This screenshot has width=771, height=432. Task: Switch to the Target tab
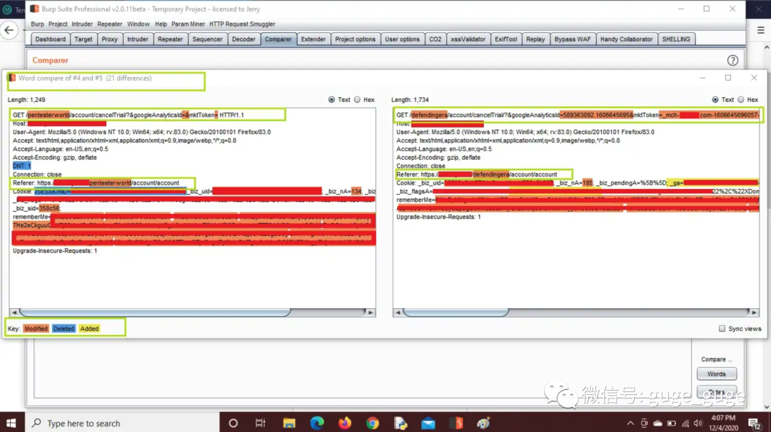tap(84, 39)
